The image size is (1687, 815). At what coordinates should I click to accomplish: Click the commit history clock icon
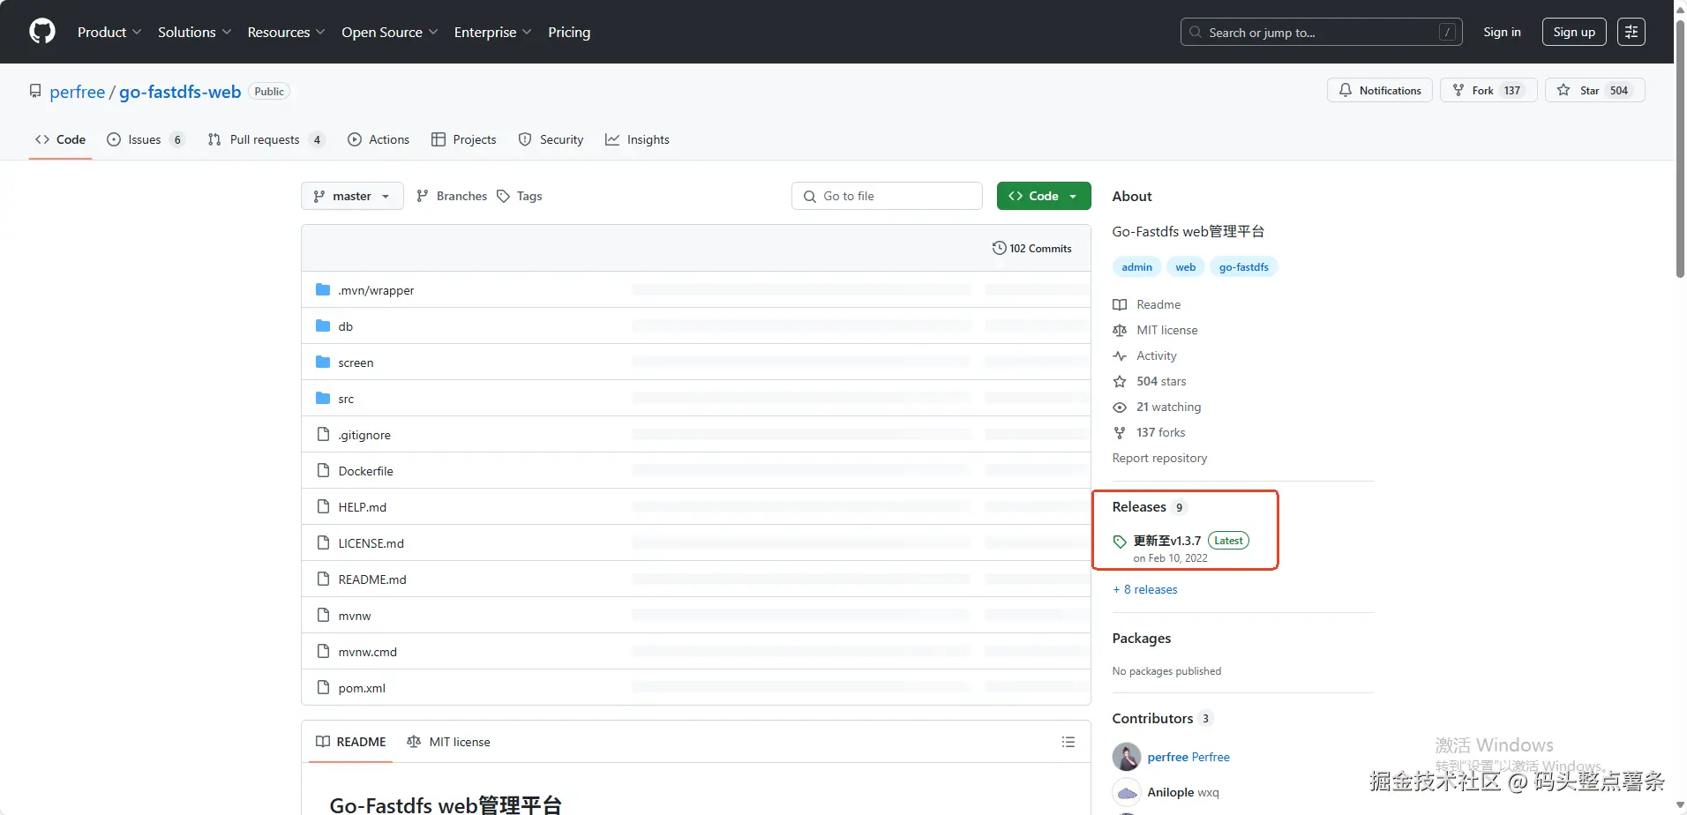click(999, 248)
